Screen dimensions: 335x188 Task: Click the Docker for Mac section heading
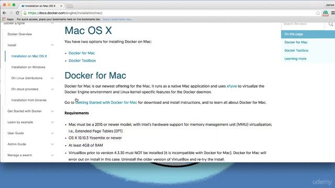[x=95, y=75]
